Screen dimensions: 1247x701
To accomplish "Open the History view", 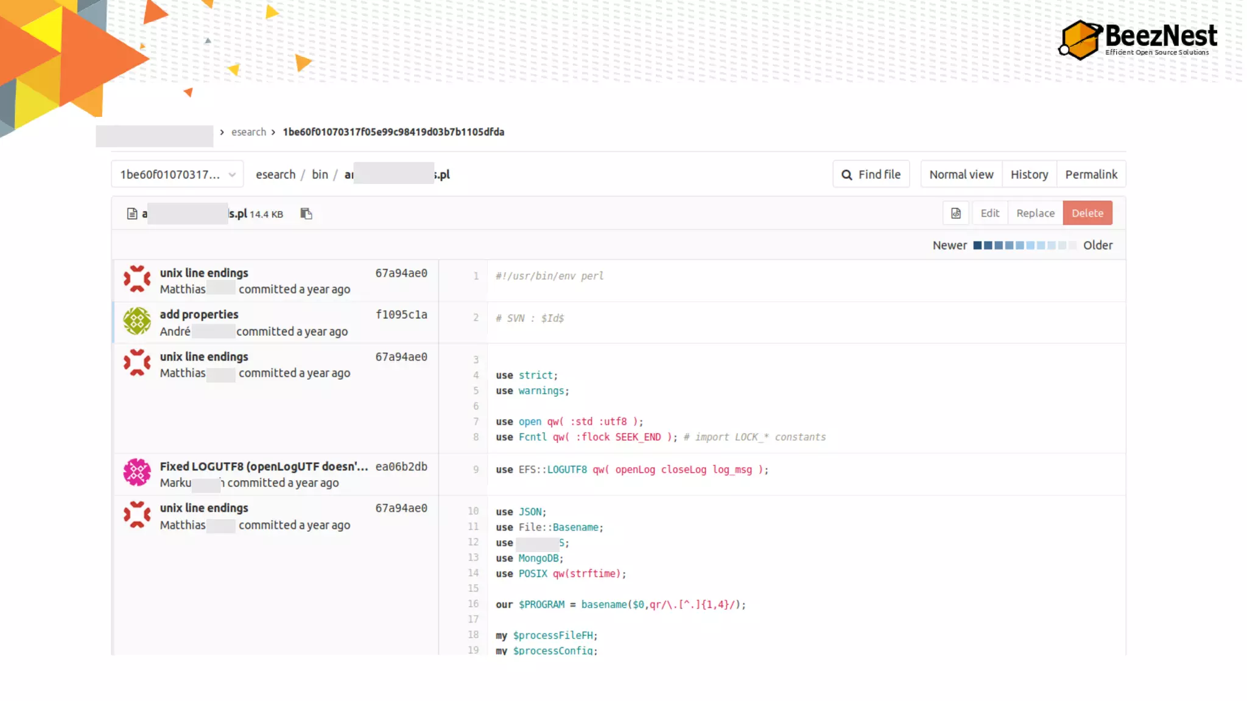I will pos(1029,175).
